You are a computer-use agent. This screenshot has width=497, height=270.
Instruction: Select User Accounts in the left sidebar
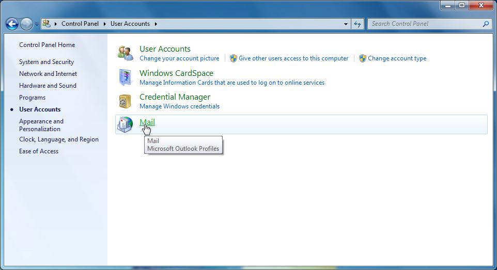(x=40, y=109)
